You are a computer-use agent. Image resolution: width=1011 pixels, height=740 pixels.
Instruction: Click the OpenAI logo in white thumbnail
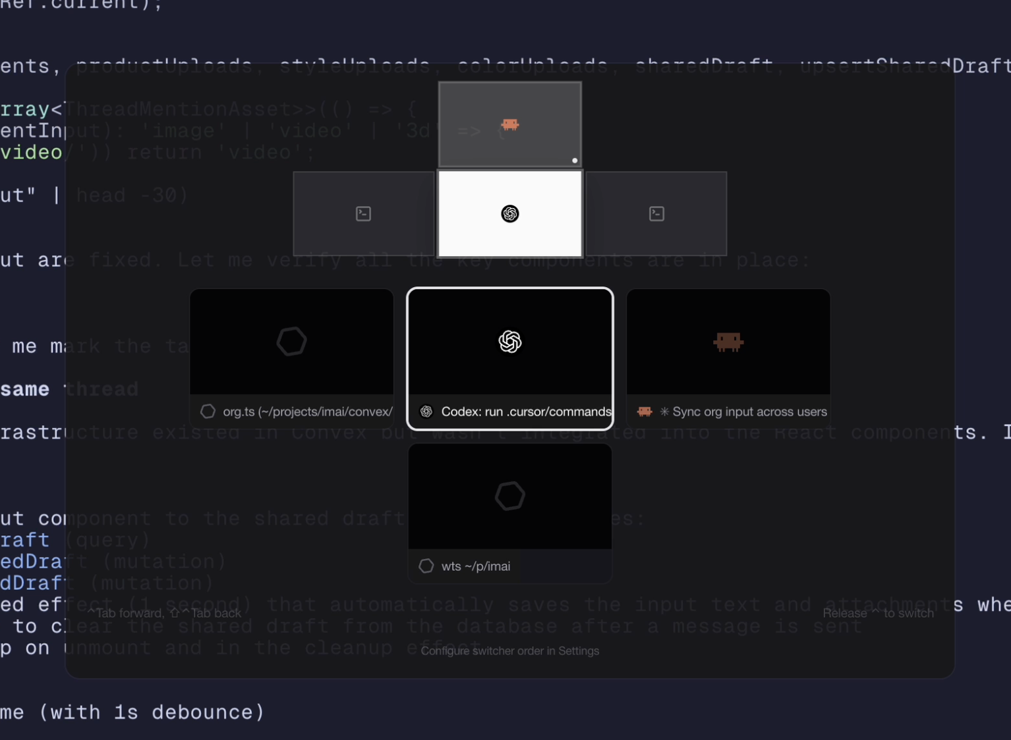510,213
